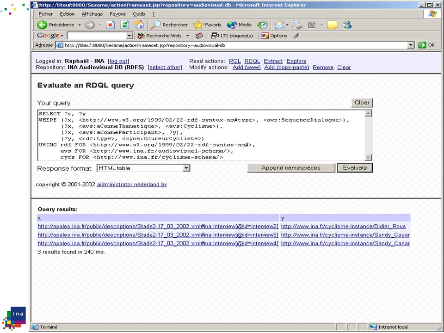Screen dimensions: 444x333
Task: Click the 171 bloquée(s) popup blocker
Action: pyautogui.click(x=232, y=36)
